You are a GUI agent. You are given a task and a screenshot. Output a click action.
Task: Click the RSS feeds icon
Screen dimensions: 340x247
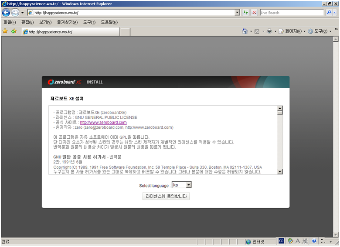coord(257,32)
